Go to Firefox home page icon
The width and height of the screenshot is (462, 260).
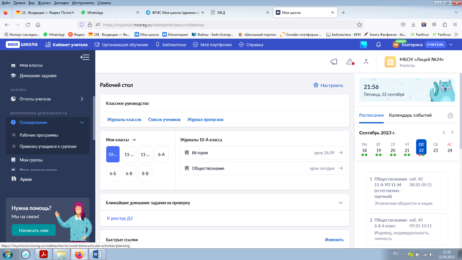click(x=38, y=25)
